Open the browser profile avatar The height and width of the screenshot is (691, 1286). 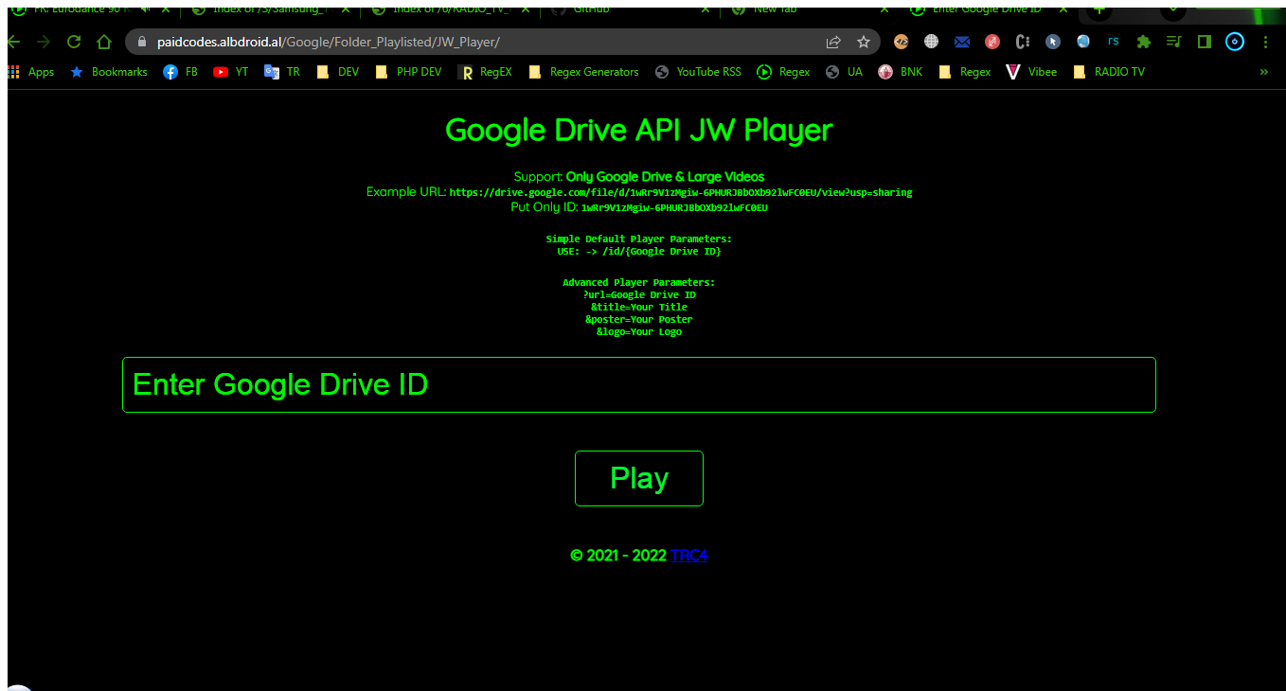pyautogui.click(x=1235, y=42)
